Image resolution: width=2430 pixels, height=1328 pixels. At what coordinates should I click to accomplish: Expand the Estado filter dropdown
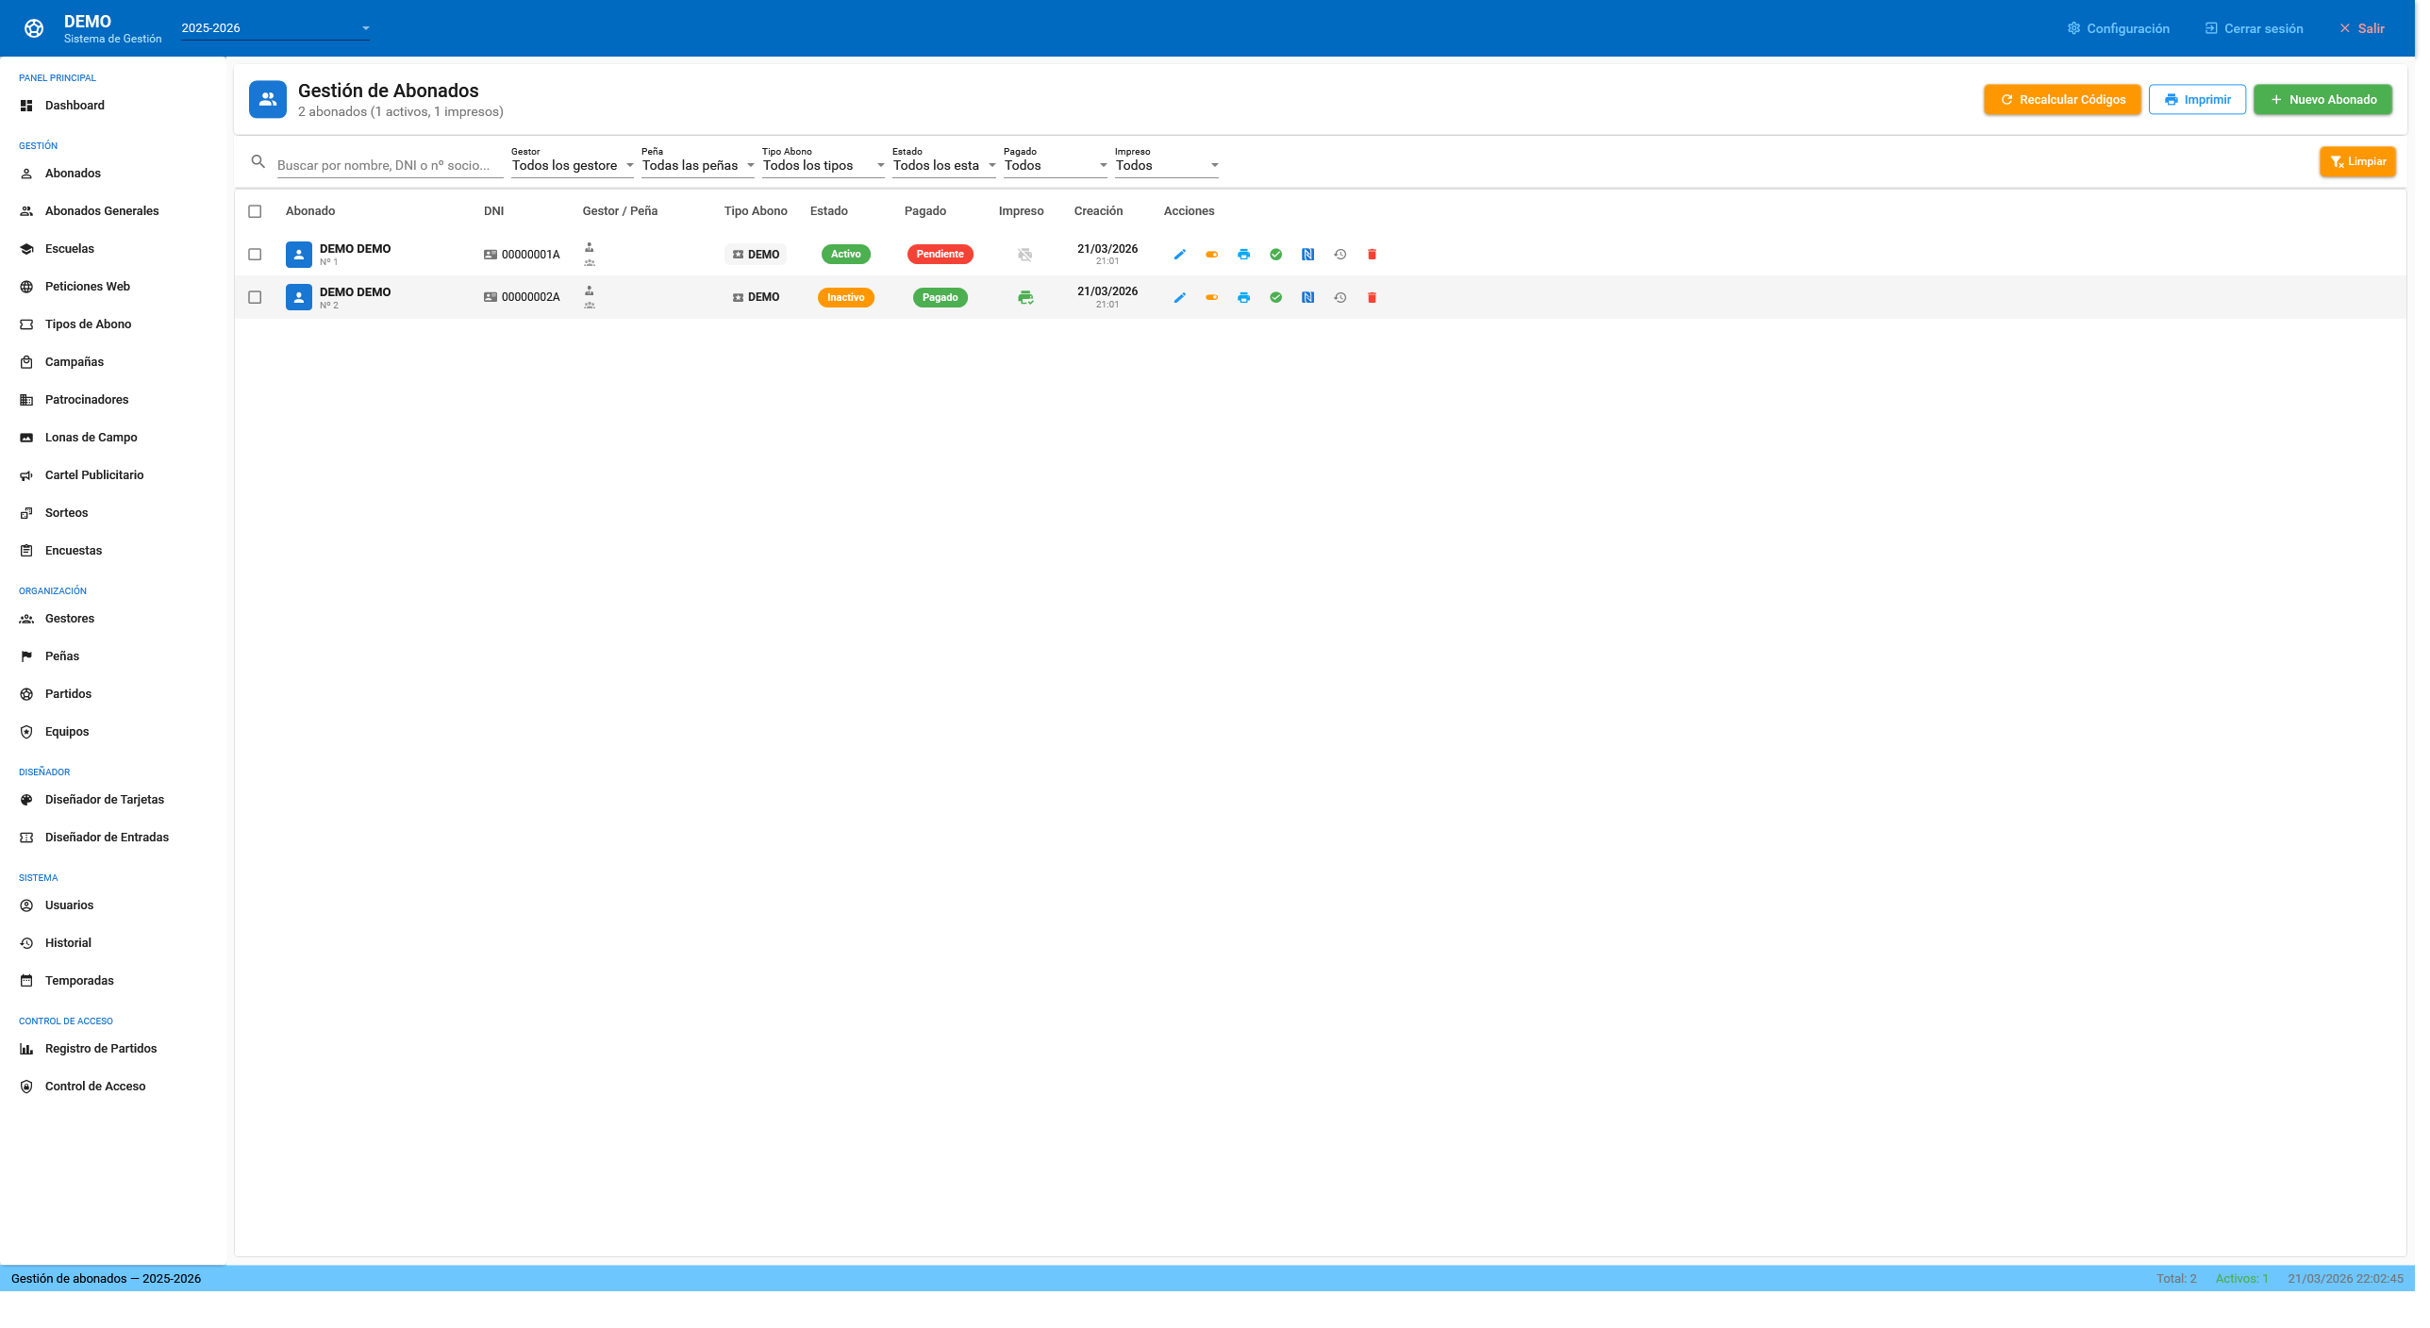[943, 165]
